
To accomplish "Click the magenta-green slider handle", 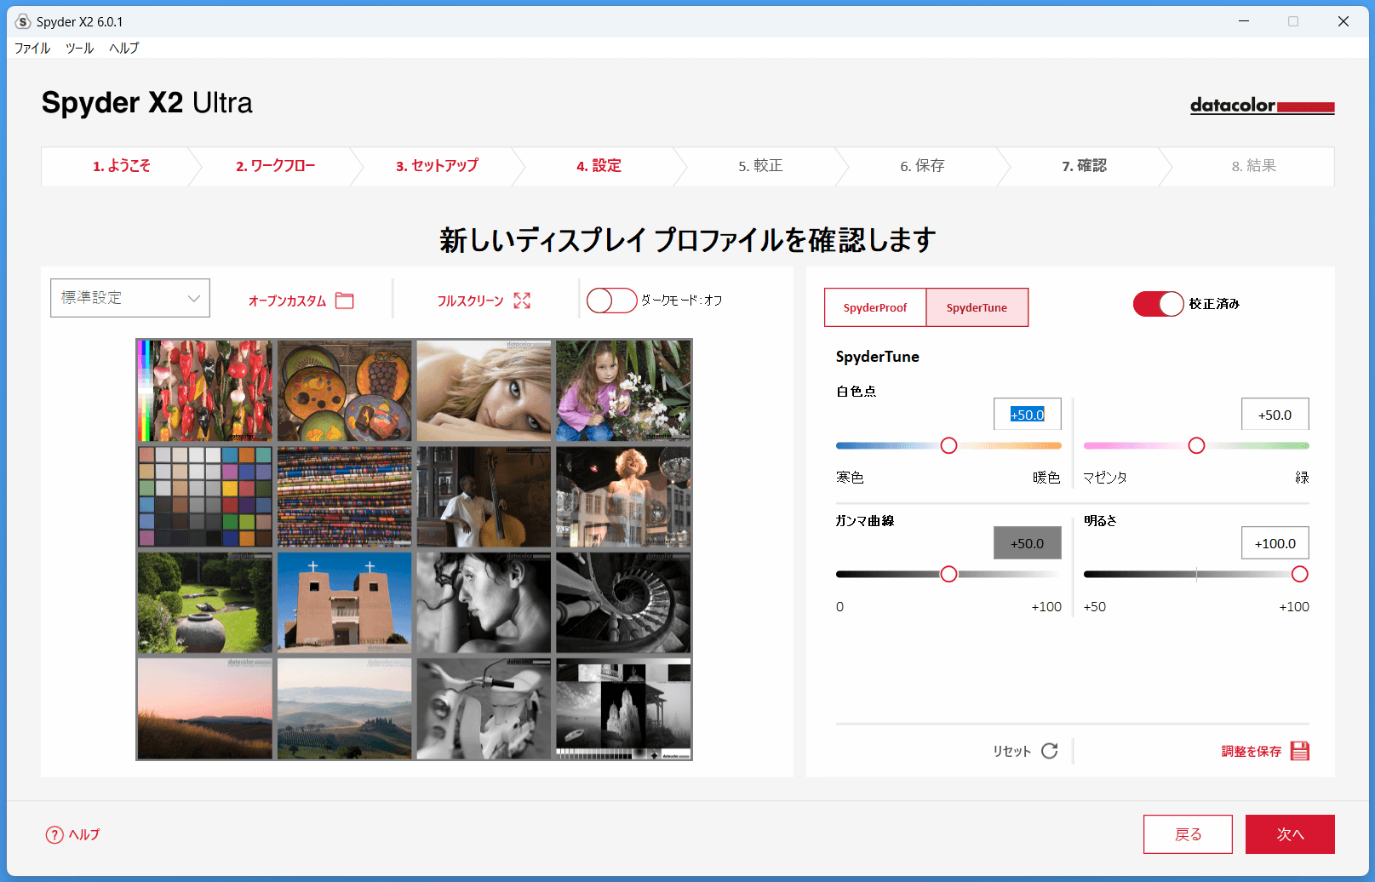I will 1196,445.
